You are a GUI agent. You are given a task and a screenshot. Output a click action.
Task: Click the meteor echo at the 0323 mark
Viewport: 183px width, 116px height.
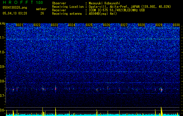tap(56, 89)
